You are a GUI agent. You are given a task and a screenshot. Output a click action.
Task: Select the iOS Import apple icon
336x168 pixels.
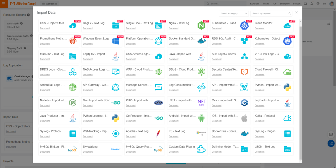tap(244, 118)
